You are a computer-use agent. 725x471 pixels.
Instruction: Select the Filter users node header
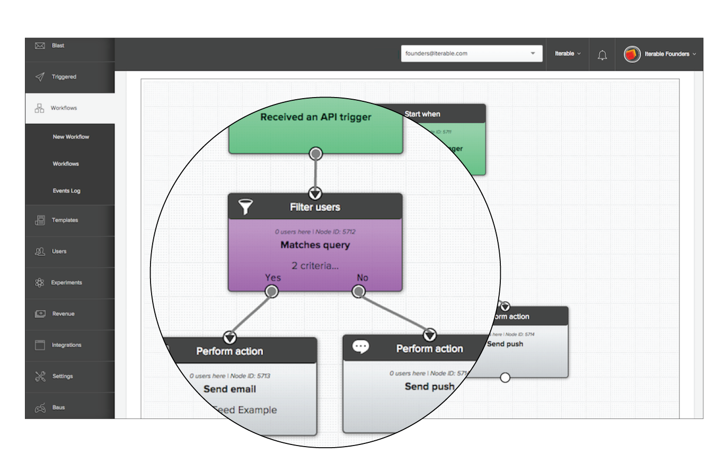click(315, 207)
